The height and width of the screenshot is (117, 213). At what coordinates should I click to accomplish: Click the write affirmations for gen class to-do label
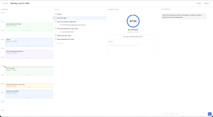[x=67, y=28]
